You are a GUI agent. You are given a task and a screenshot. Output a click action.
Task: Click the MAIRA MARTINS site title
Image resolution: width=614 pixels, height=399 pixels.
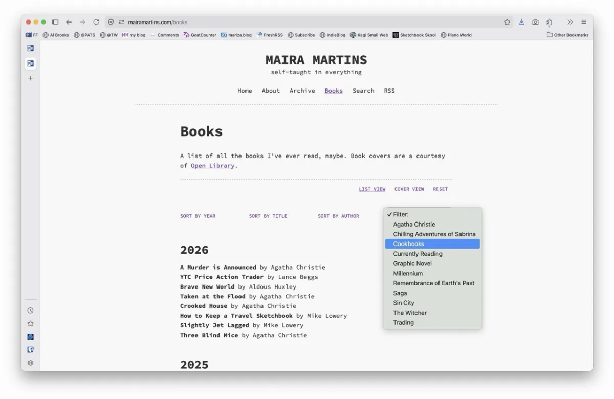pos(316,60)
